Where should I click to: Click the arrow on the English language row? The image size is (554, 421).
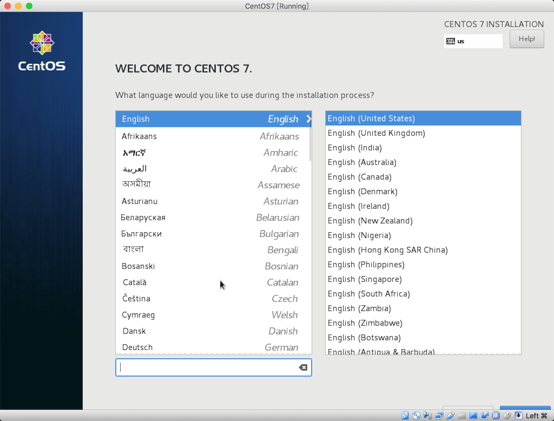pos(309,119)
